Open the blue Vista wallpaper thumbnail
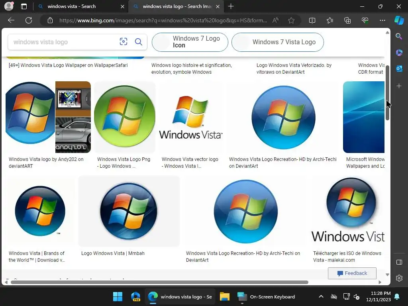408x306 pixels. pyautogui.click(x=363, y=117)
